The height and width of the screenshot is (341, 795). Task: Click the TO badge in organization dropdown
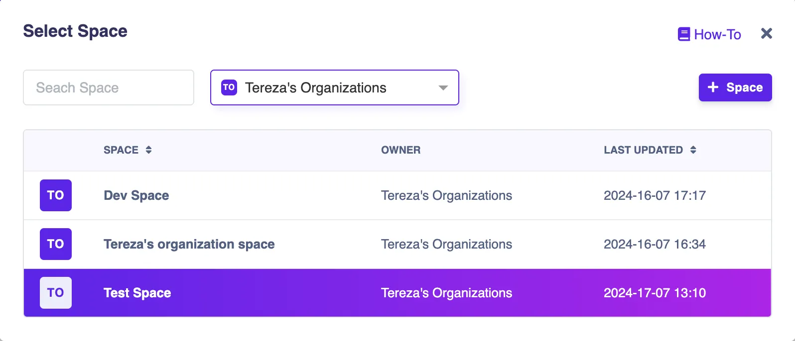(229, 87)
